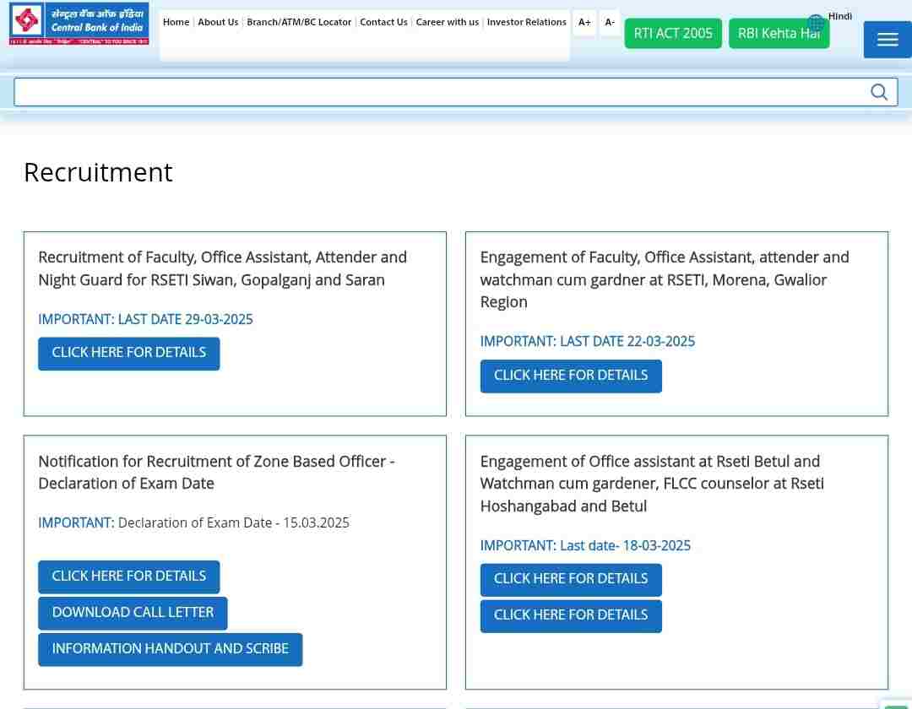Click the Zone Based Officer notification title

point(216,472)
